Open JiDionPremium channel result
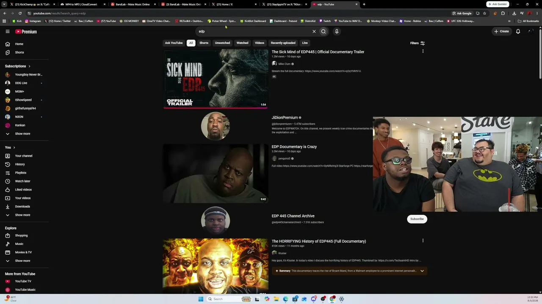 [x=285, y=118]
